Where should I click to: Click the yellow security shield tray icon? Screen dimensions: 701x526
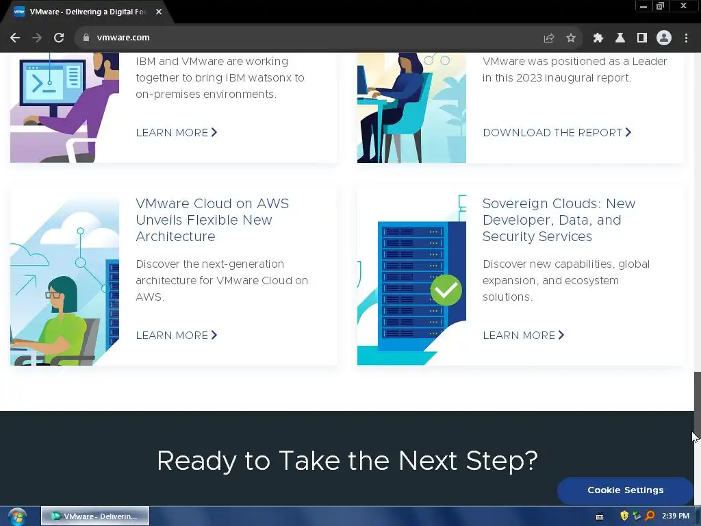coord(624,516)
